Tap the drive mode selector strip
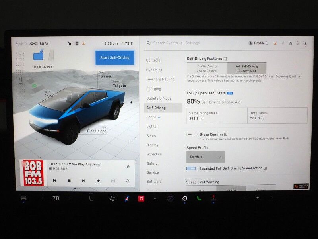 click(21, 79)
